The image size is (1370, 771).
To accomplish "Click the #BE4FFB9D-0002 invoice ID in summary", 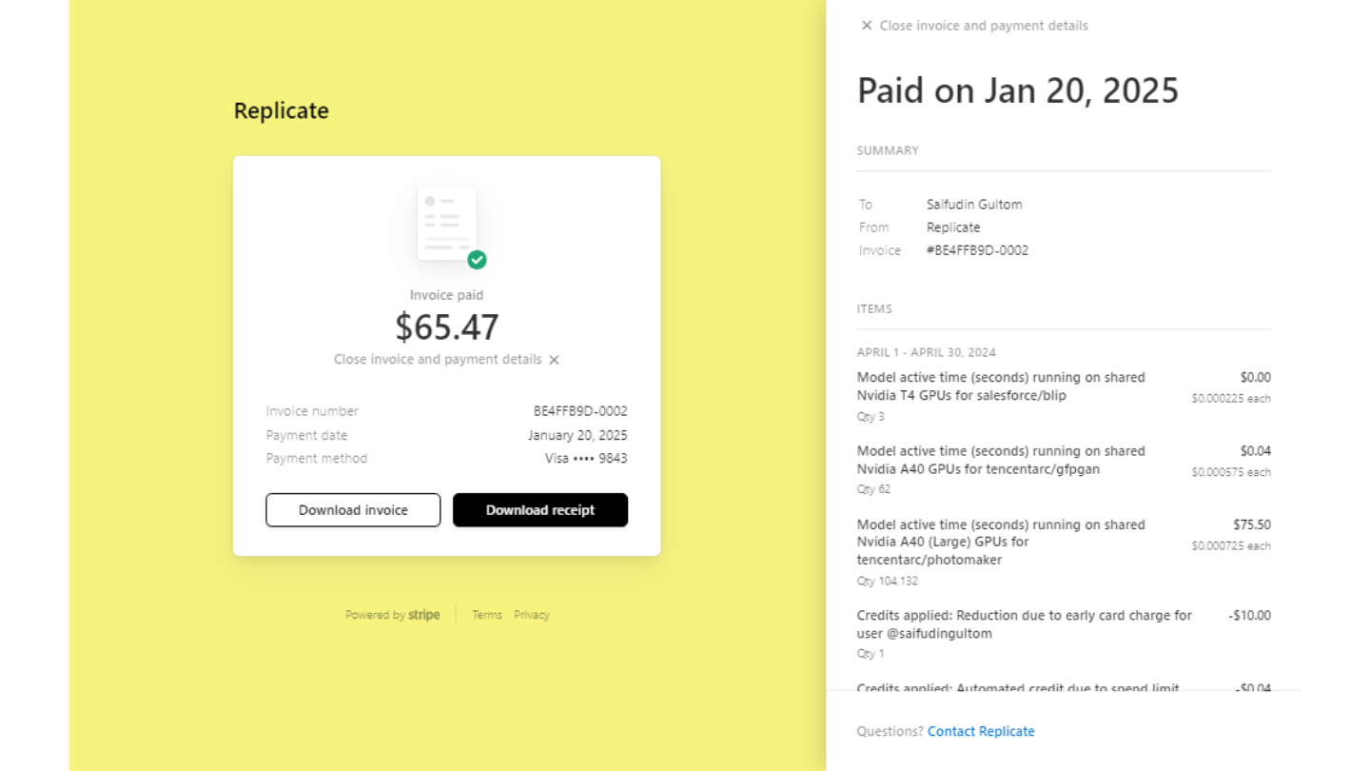I will click(977, 250).
